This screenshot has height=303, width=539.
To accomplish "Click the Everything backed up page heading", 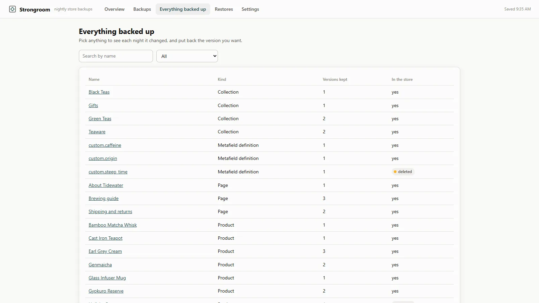I will pos(117,31).
